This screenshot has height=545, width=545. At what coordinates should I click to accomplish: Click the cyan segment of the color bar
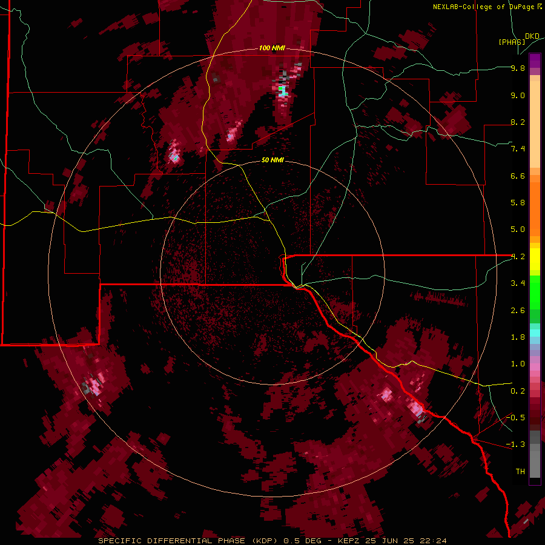pyautogui.click(x=535, y=333)
